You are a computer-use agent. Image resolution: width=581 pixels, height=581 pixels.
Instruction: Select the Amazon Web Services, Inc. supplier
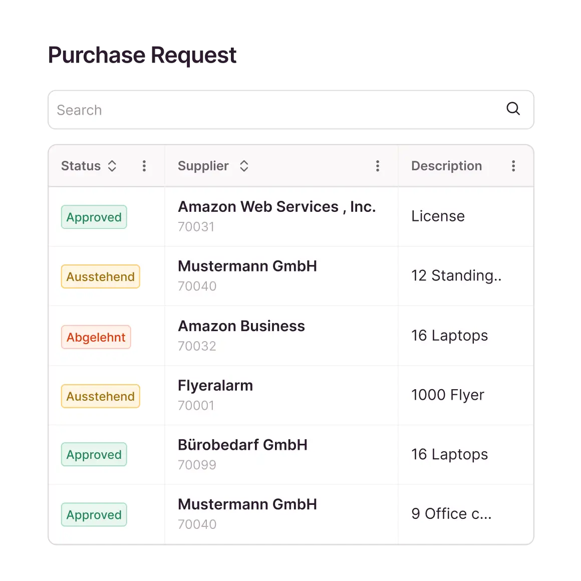[x=276, y=207]
